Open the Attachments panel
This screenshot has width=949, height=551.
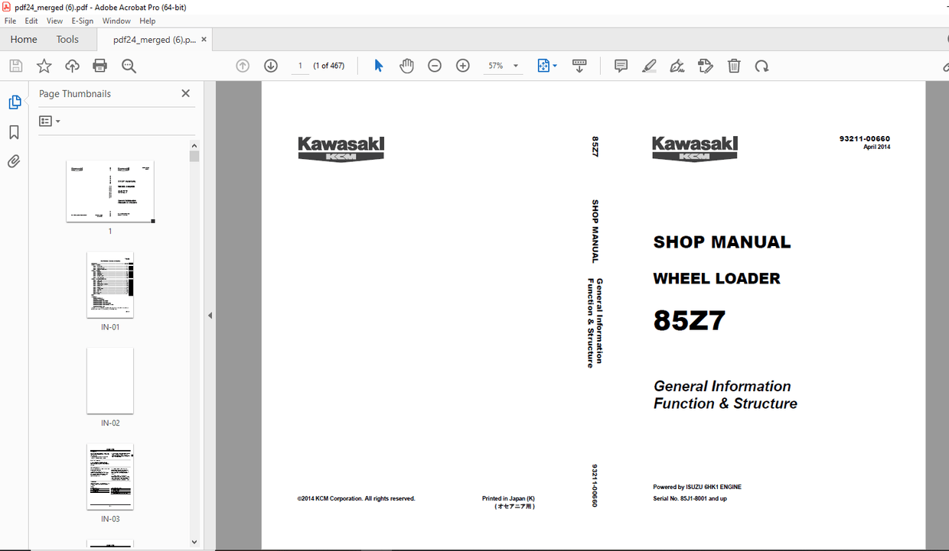(x=15, y=161)
